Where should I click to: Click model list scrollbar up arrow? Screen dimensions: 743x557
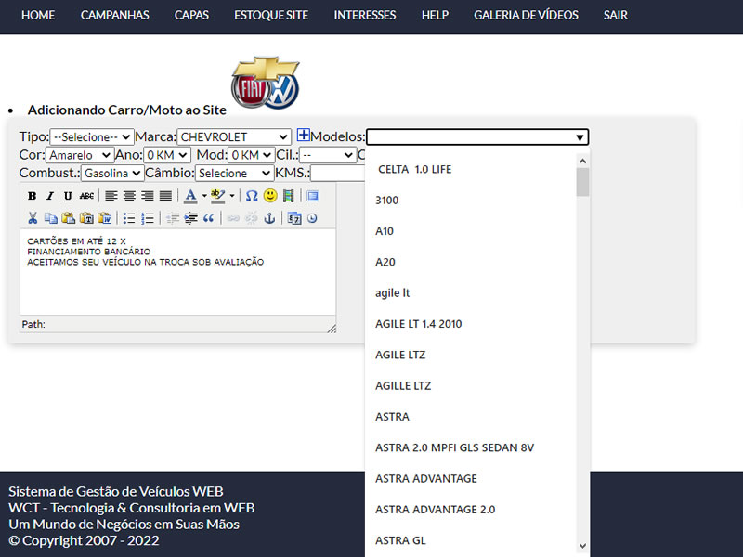(583, 161)
